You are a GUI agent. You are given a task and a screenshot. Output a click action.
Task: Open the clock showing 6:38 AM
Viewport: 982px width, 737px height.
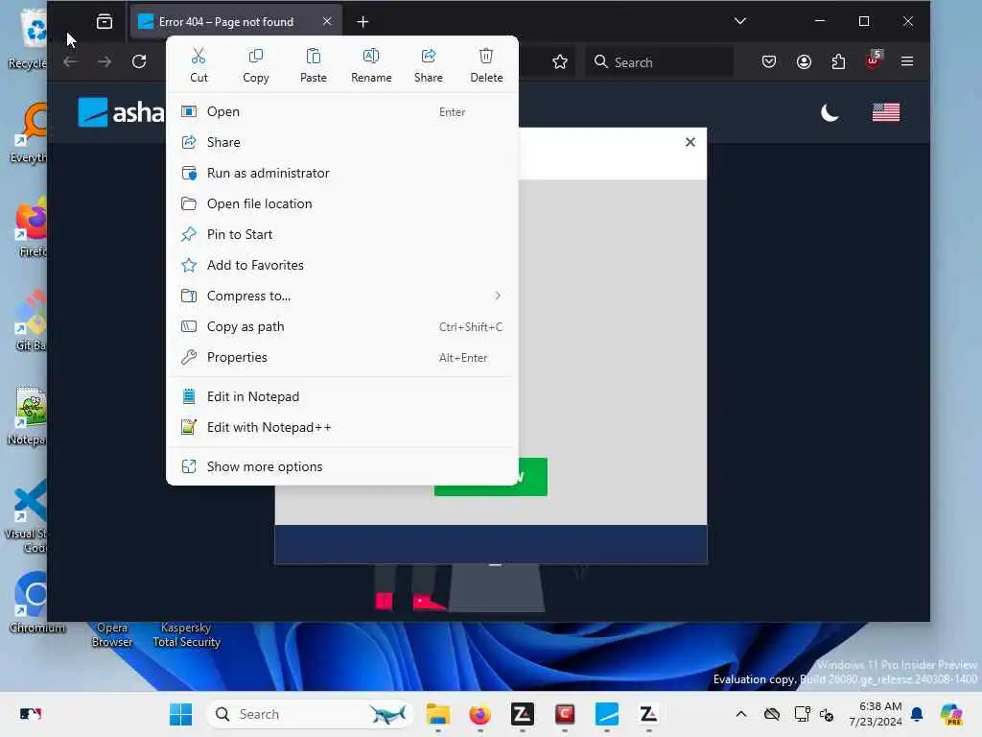[876, 714]
